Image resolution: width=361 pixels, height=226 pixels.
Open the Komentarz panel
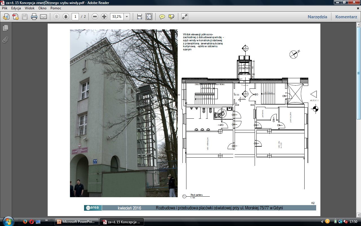(x=346, y=17)
